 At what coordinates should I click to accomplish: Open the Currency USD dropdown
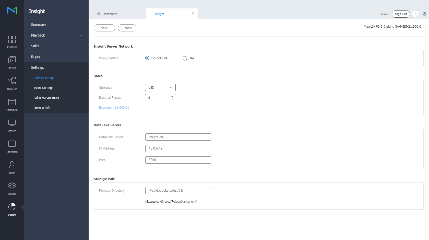160,87
